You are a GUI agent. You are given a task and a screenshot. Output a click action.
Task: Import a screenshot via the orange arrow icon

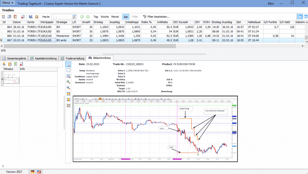tap(4, 64)
